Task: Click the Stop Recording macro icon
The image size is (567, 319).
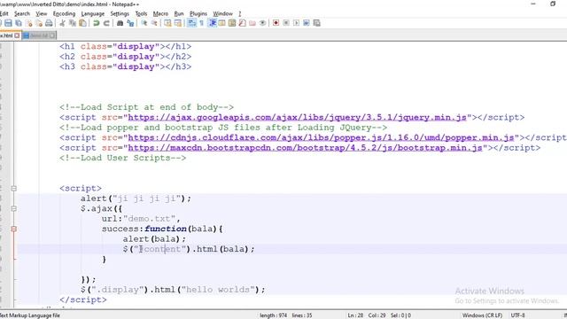Action: [286, 23]
